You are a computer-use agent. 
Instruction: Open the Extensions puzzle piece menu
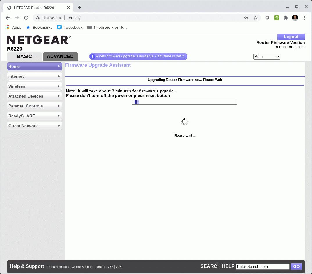[286, 18]
